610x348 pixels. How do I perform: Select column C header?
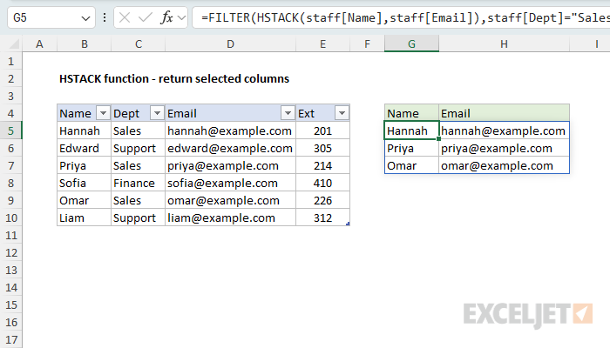[x=138, y=44]
